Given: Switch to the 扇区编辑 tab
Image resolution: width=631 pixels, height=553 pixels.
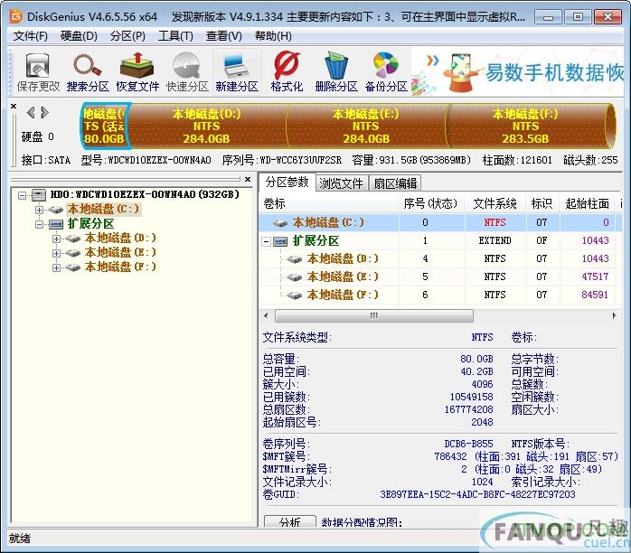Looking at the screenshot, I should [x=395, y=183].
